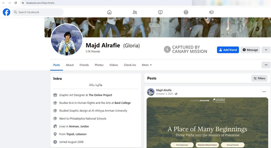This screenshot has width=271, height=148.
Task: Click the house icon beside Lives in
Action: [x=55, y=126]
